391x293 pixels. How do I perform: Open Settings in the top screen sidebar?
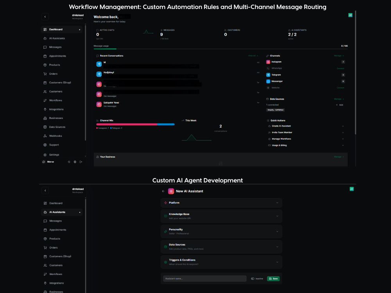tap(62, 155)
